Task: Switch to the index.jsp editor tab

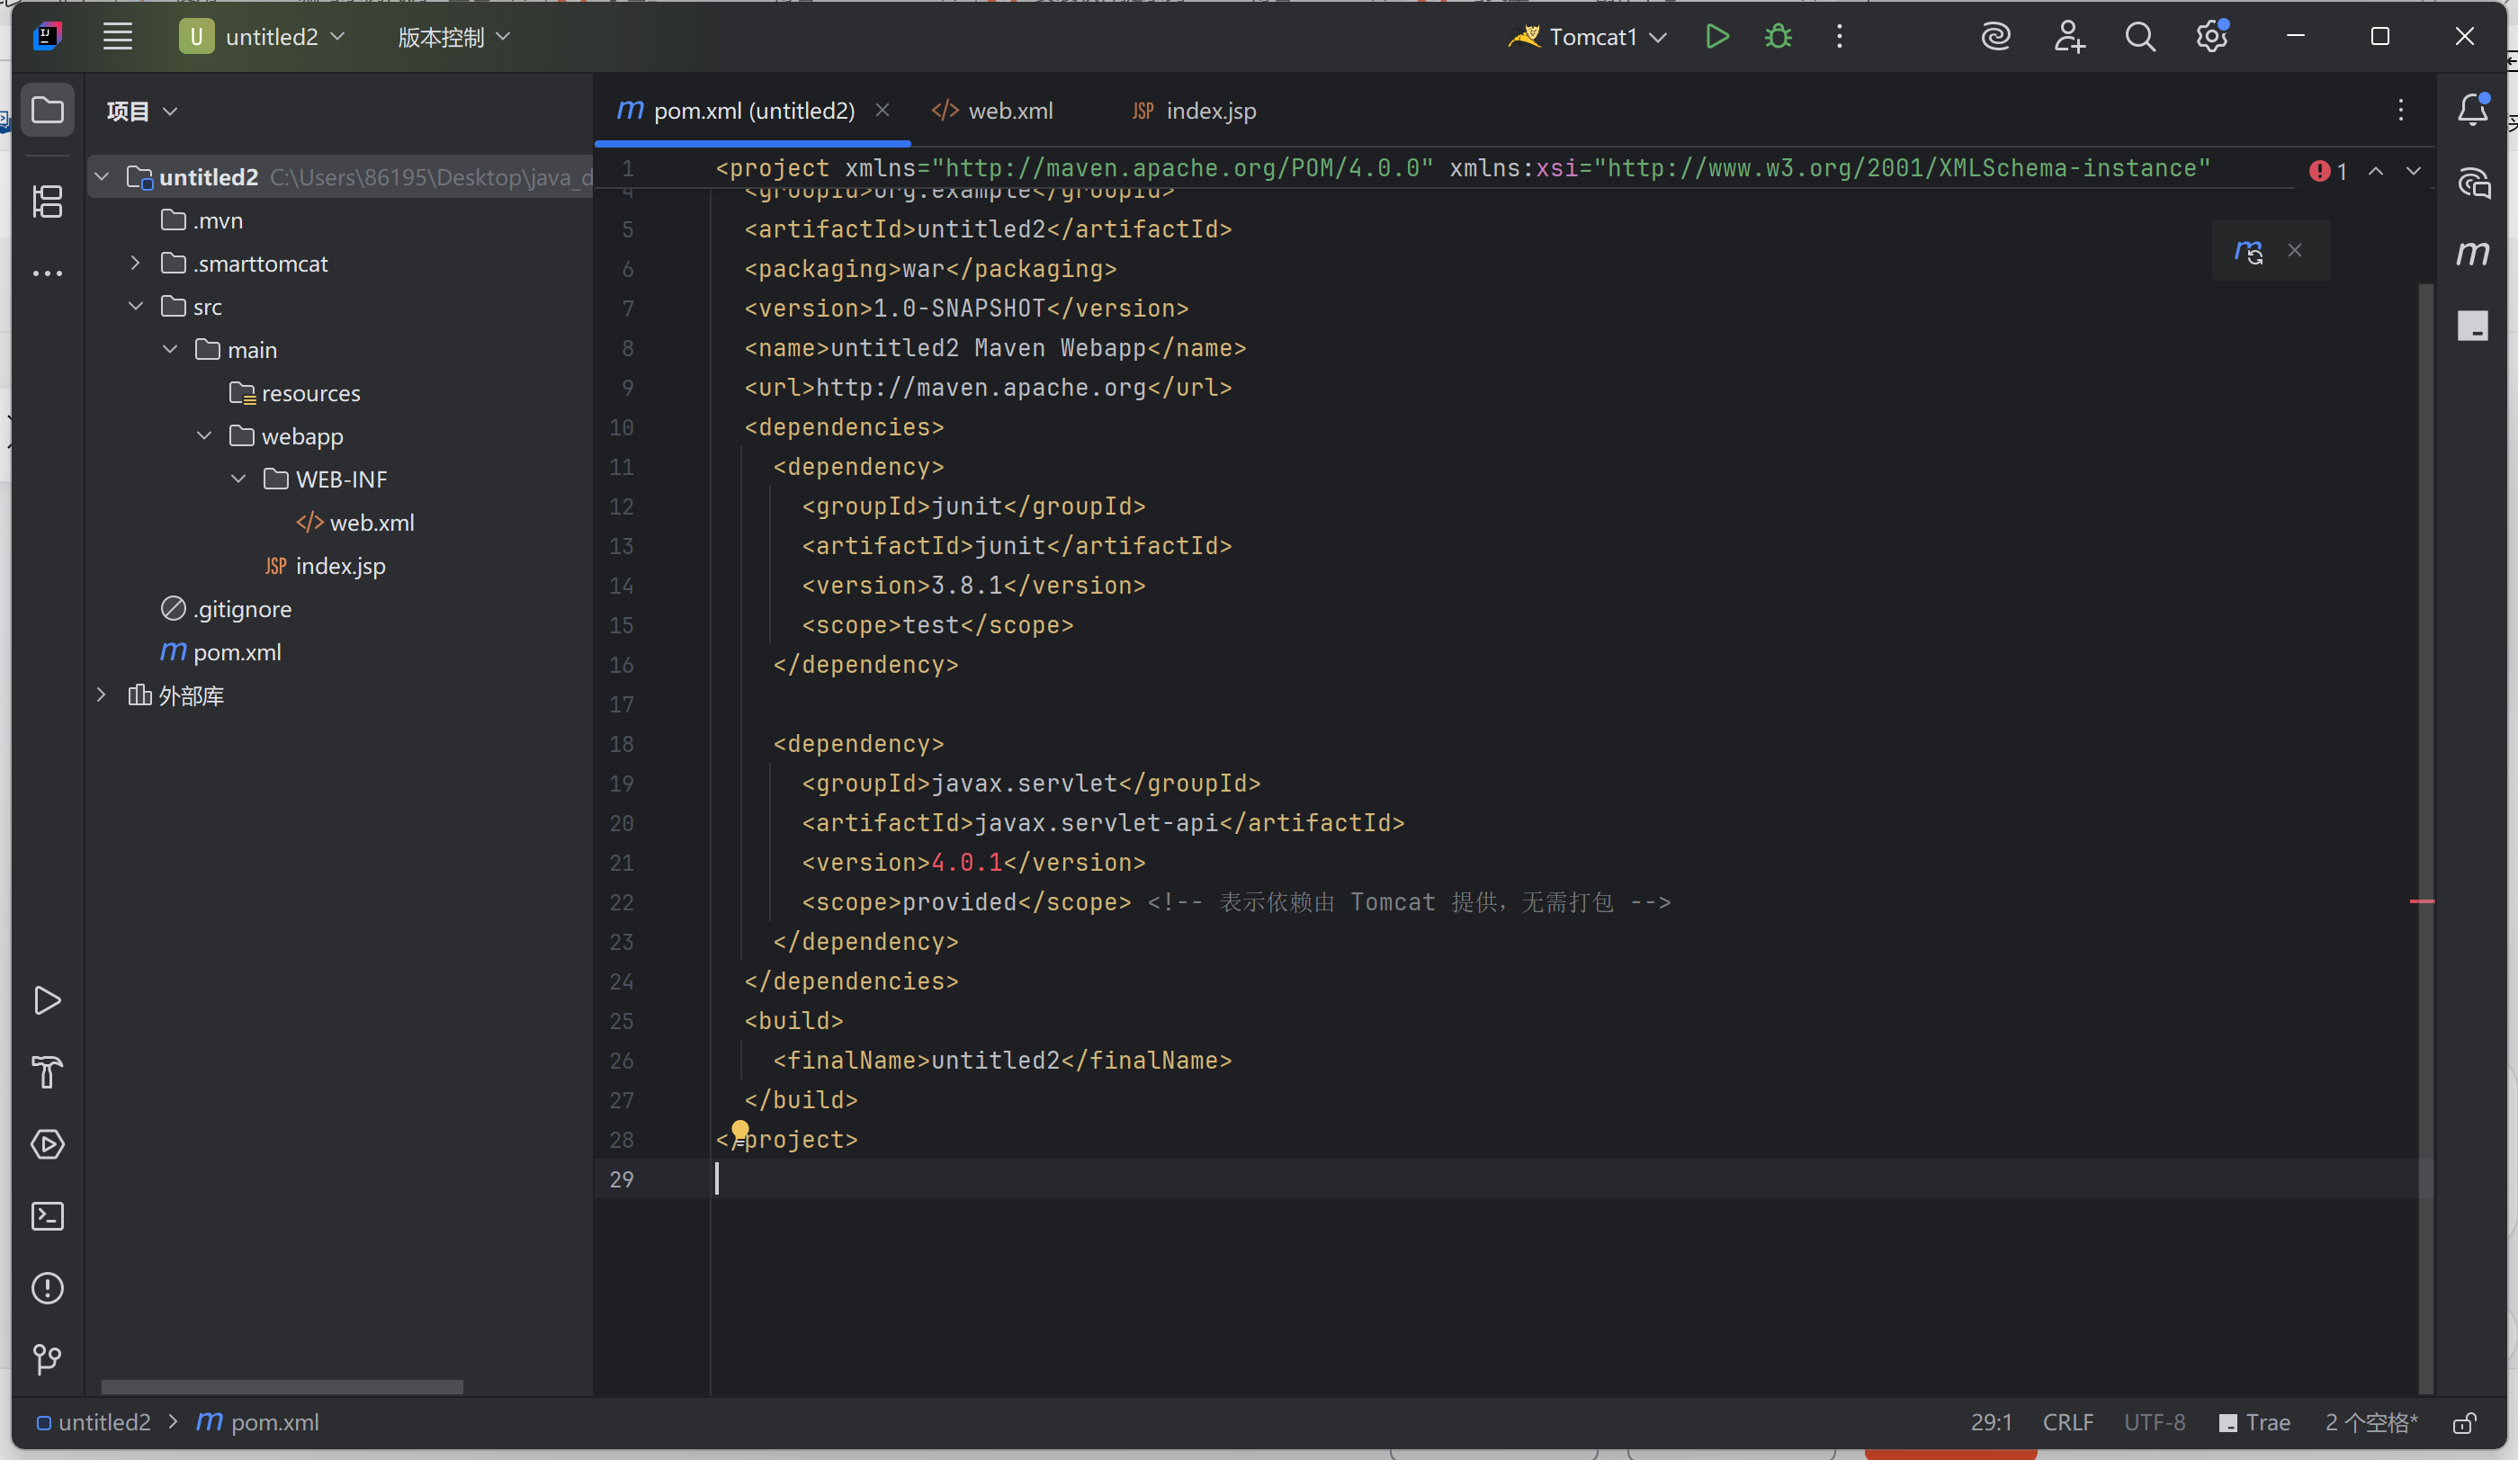Action: (x=1194, y=110)
